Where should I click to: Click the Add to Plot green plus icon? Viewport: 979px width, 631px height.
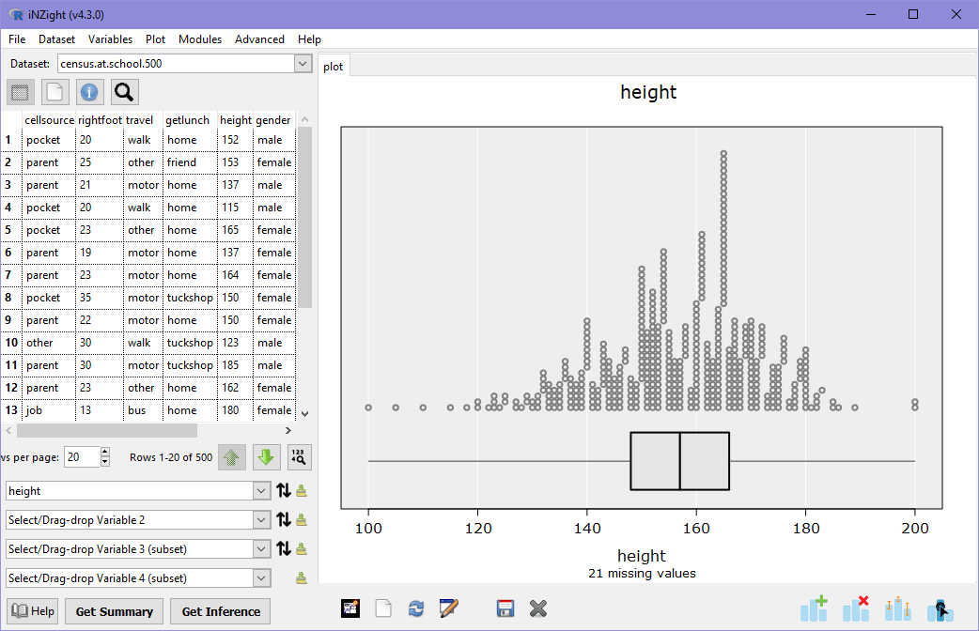point(813,608)
